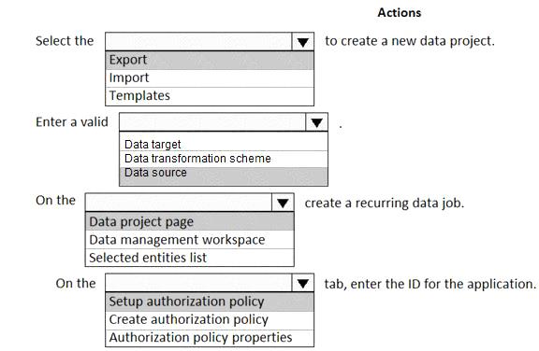The image size is (539, 351).
Task: Select Setup authorization policy option
Action: point(210,302)
